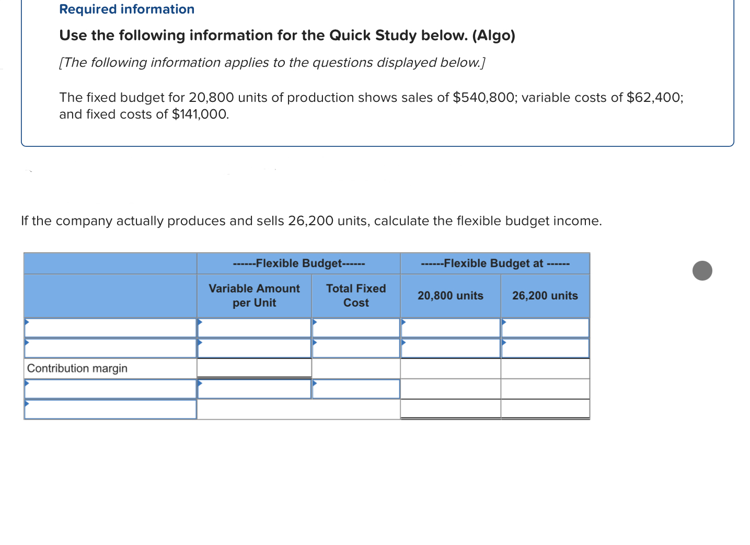Image resolution: width=750 pixels, height=545 pixels.
Task: Select bottom row cell under 20,800 units
Action: 451,409
